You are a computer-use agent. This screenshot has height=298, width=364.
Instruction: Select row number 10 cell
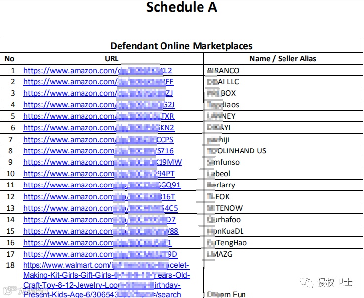tap(10, 174)
